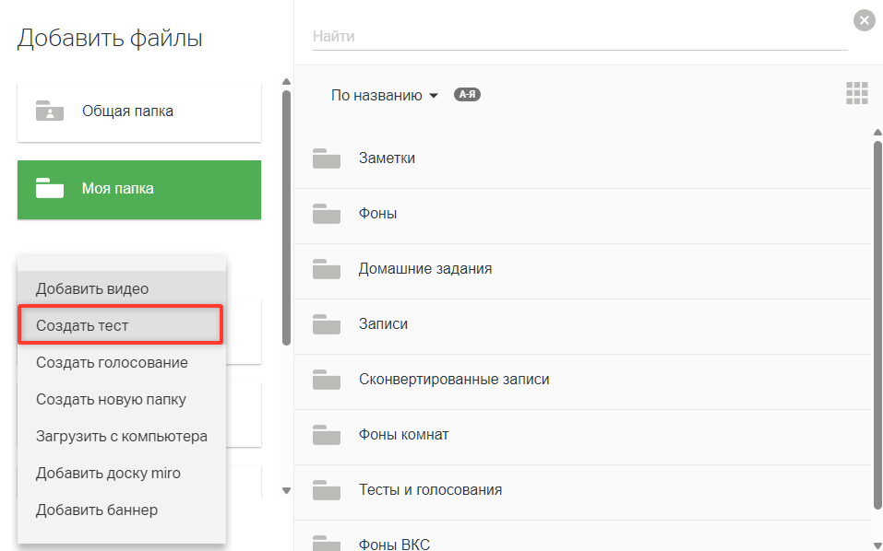Image resolution: width=883 pixels, height=551 pixels.
Task: Choose Создать тест menu entry
Action: 122,325
